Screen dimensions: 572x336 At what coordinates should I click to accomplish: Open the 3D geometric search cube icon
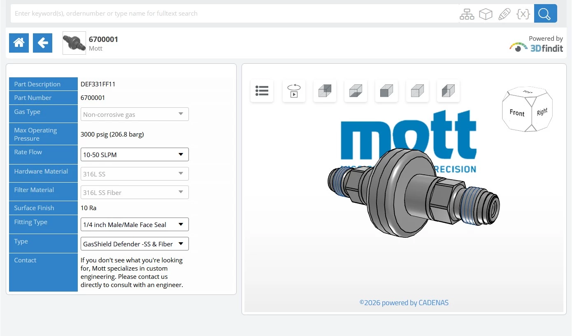tap(486, 14)
